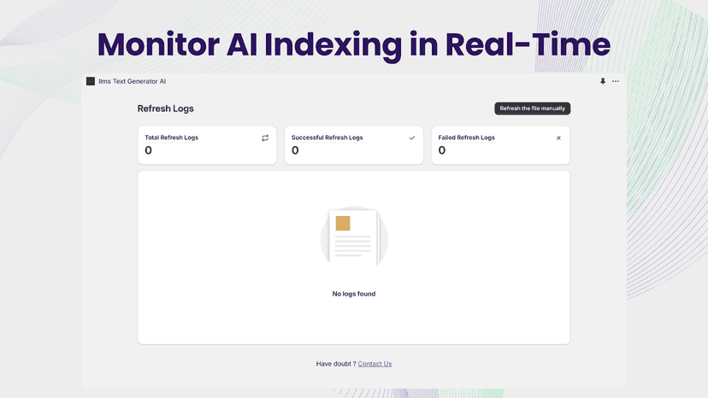This screenshot has width=708, height=398.
Task: Click the pin icon in app header
Action: [602, 81]
